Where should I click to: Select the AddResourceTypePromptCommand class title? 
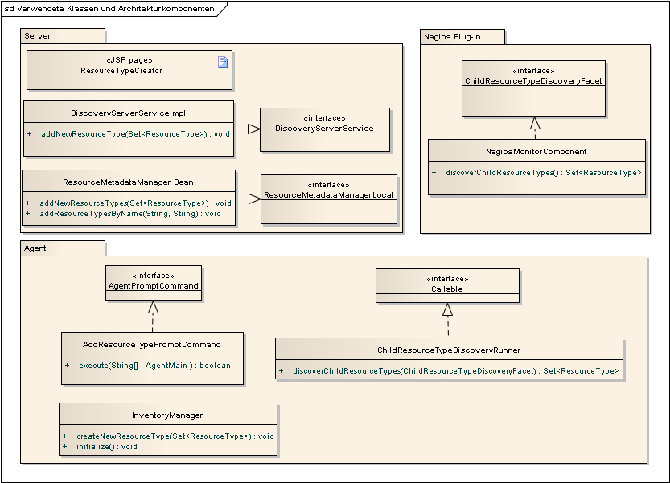click(152, 345)
